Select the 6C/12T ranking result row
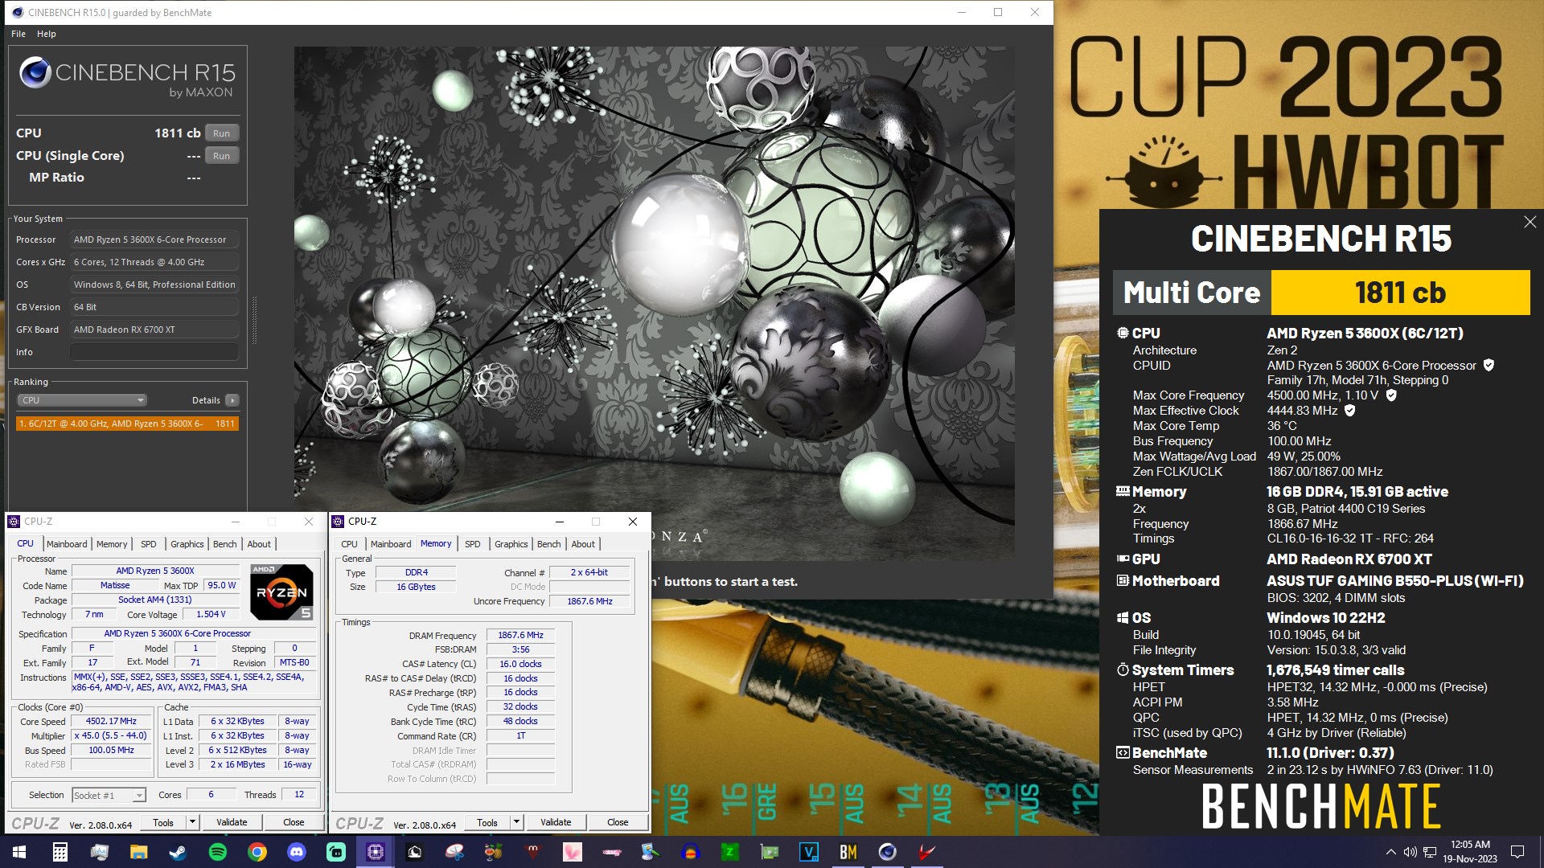 pos(127,424)
